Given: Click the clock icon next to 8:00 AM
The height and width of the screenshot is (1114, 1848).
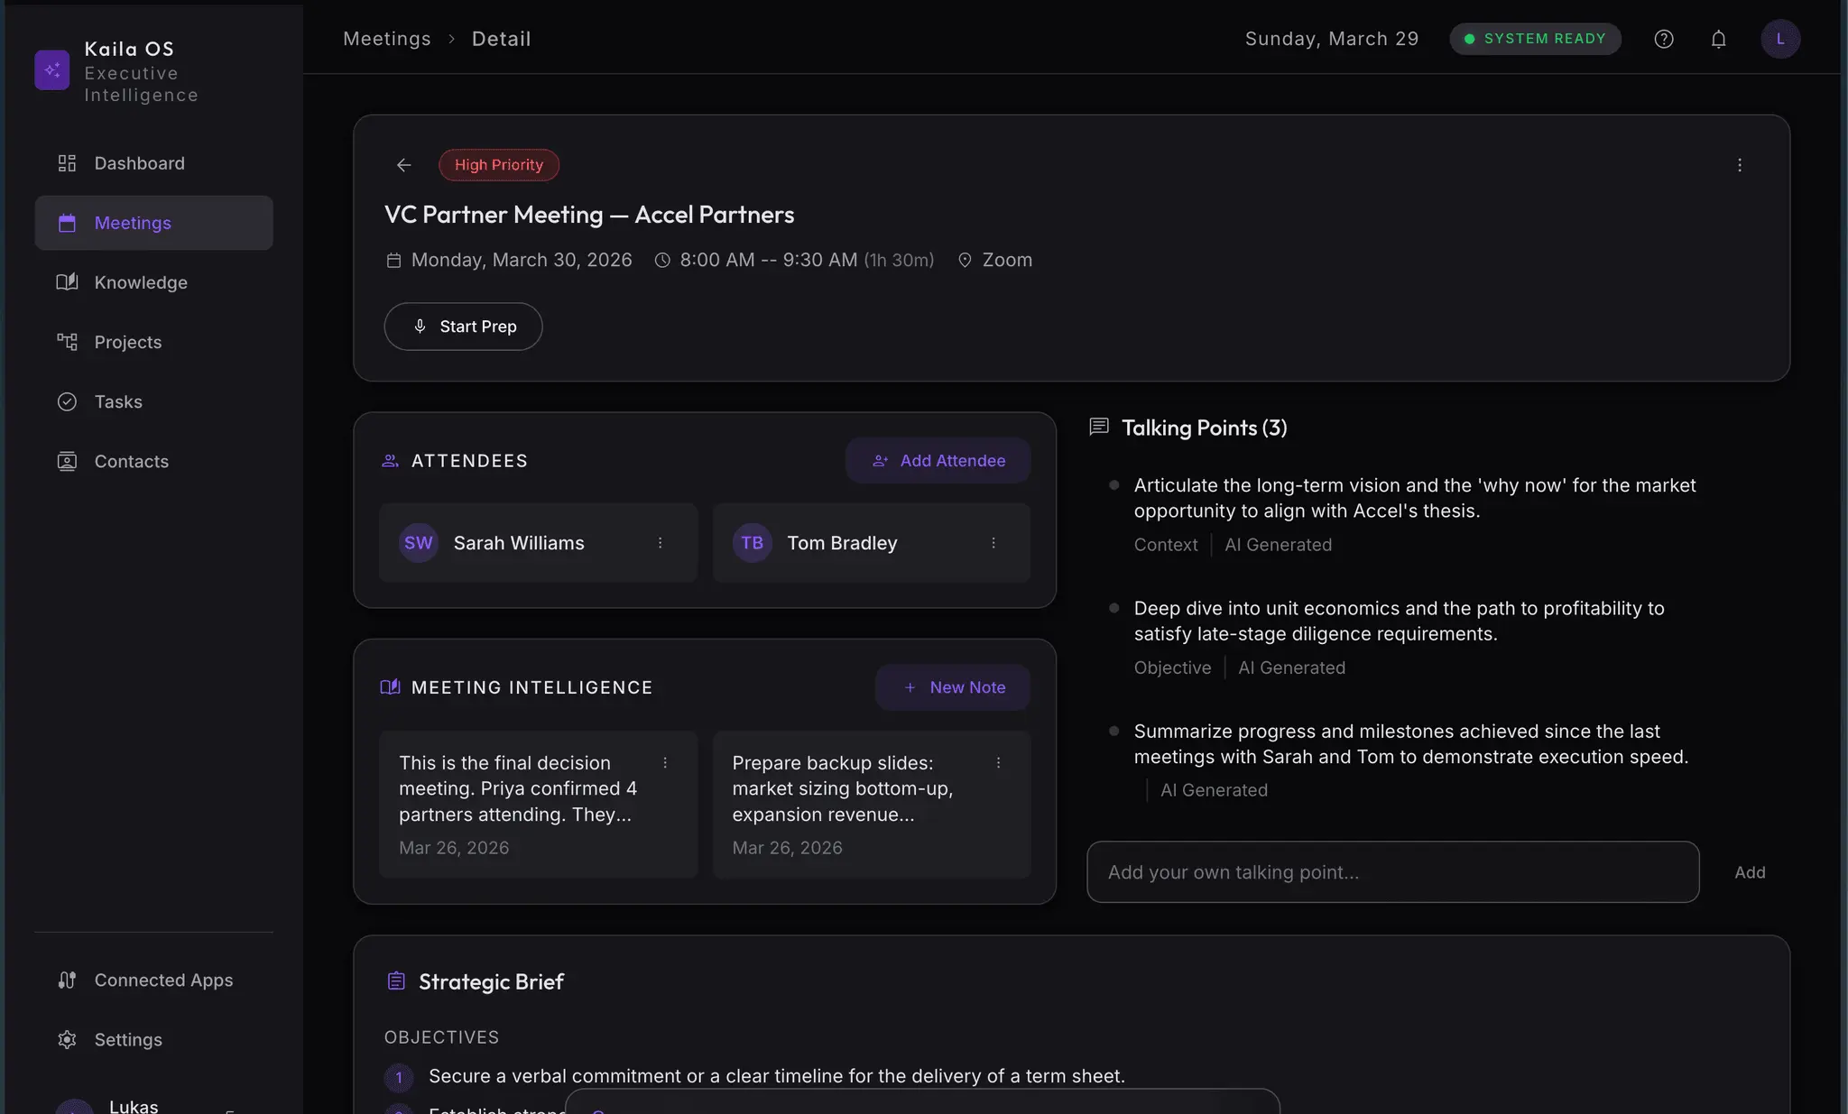Looking at the screenshot, I should coord(662,260).
